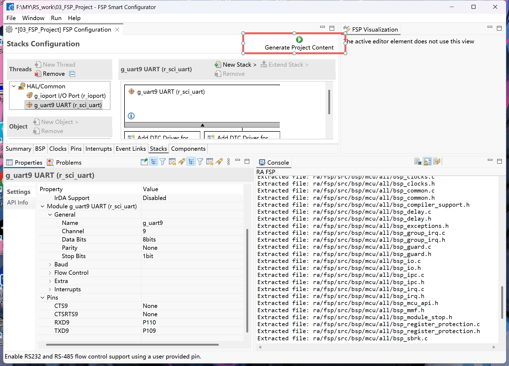509x366 pixels.
Task: Open the API Info tab
Action: coord(17,202)
